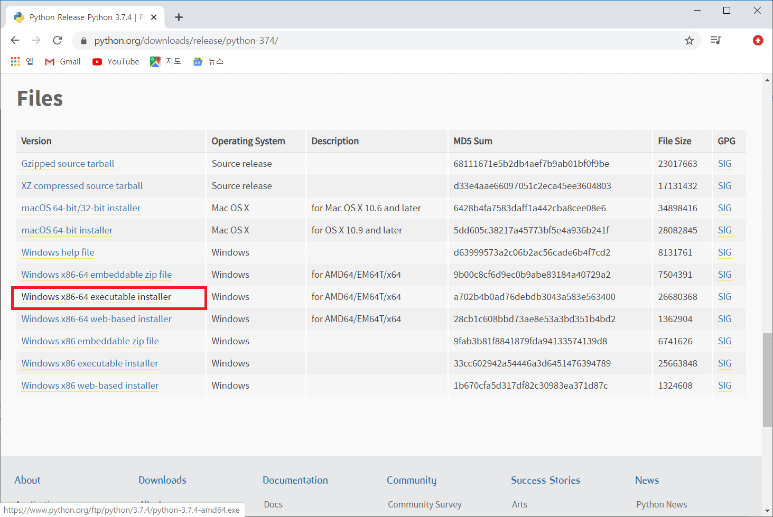Reload the current page

point(58,41)
